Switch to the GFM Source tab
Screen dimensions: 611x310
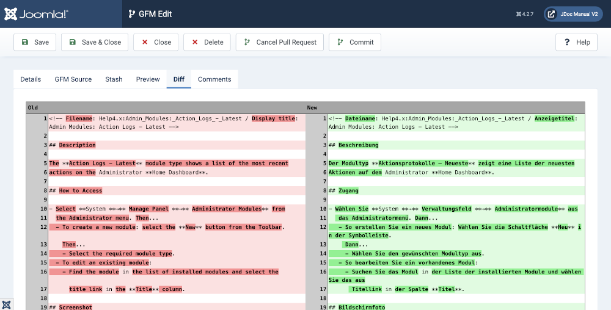(73, 79)
